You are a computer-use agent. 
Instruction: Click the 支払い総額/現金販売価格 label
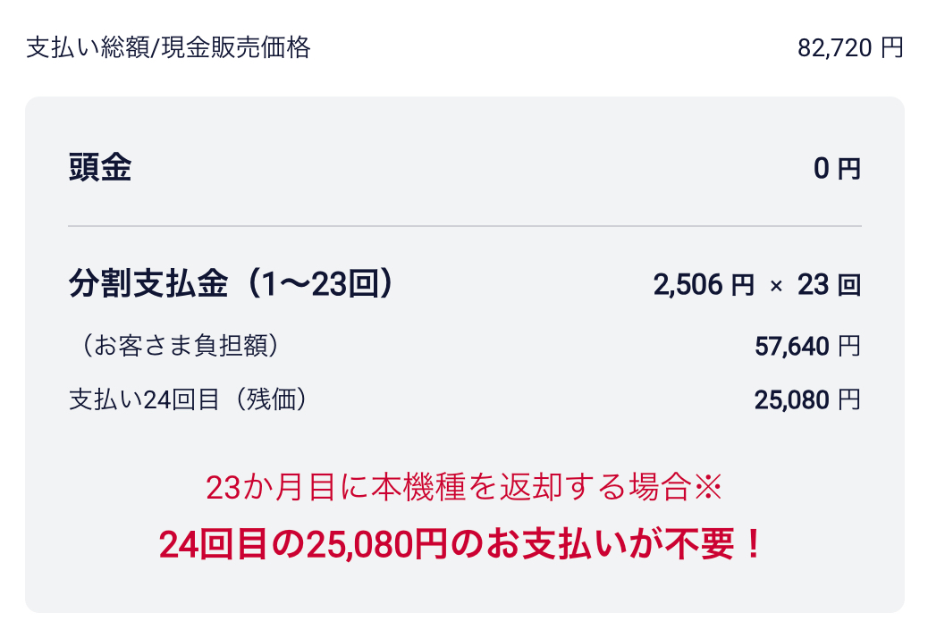[x=168, y=47]
